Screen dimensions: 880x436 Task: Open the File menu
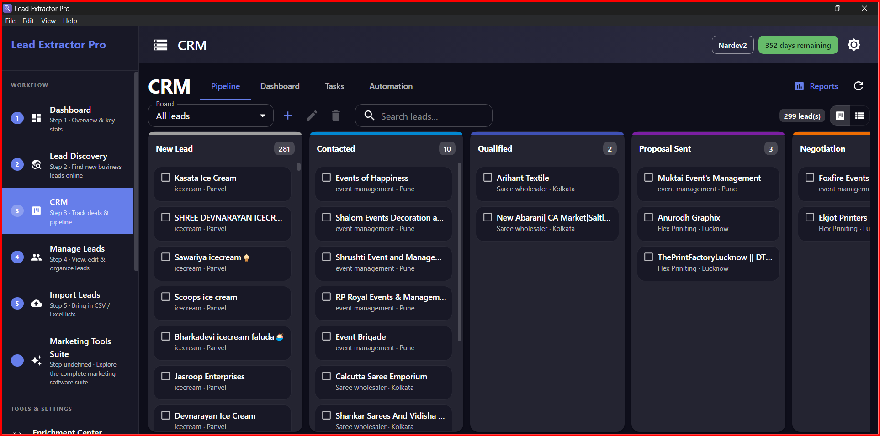tap(11, 21)
